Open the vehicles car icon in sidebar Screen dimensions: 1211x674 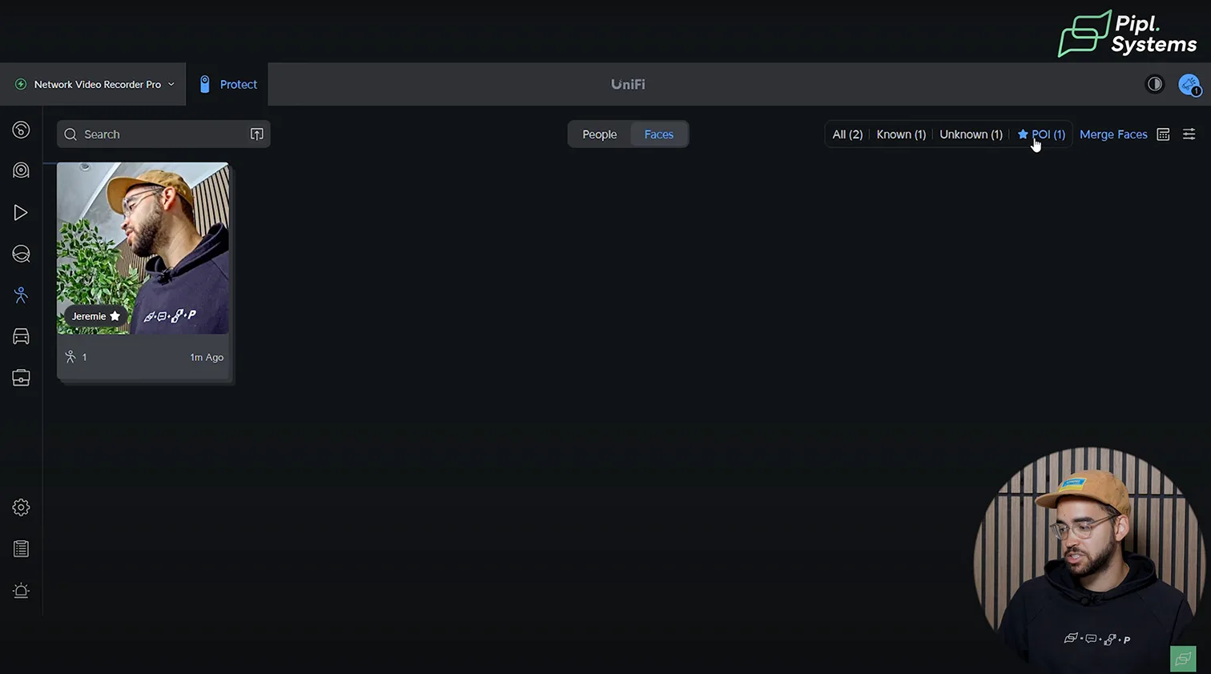pyautogui.click(x=21, y=337)
